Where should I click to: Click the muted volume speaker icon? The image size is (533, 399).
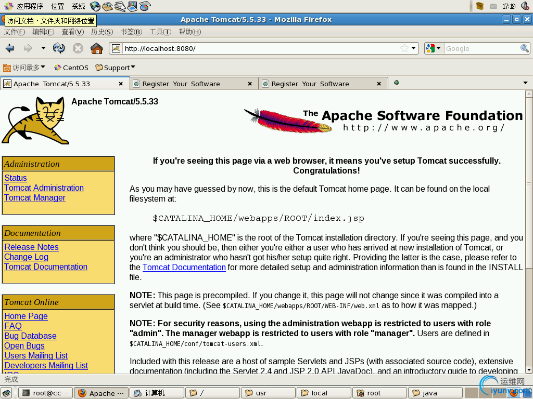(526, 6)
